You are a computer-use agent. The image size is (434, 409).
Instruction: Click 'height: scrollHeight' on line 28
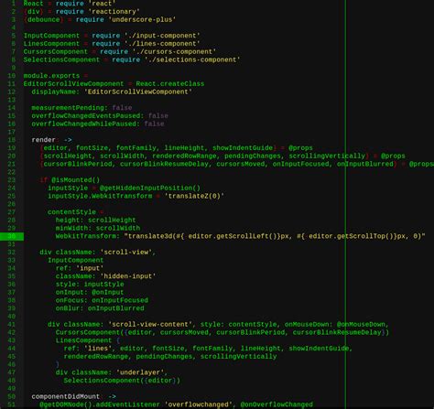(x=95, y=220)
